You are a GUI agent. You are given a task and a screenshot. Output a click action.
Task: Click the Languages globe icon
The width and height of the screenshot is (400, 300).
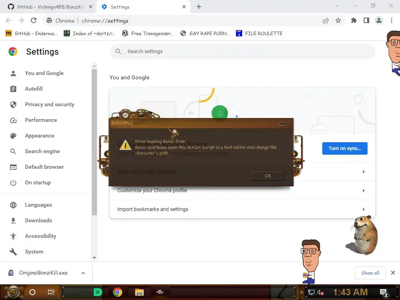[13, 205]
